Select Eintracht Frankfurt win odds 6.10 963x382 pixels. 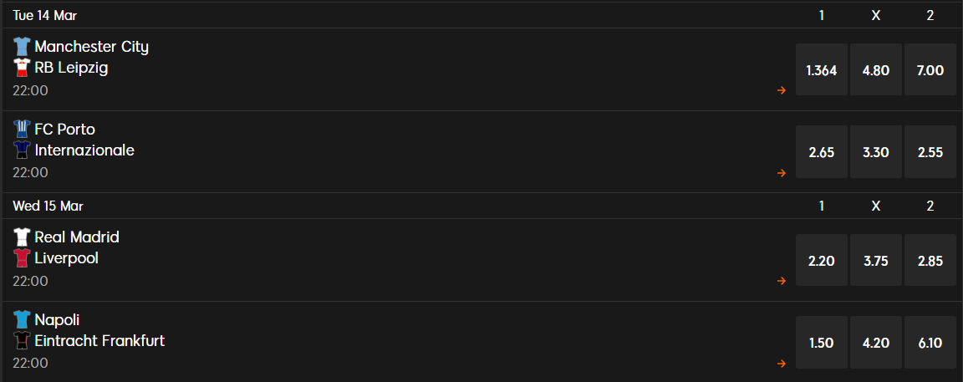[x=930, y=342]
